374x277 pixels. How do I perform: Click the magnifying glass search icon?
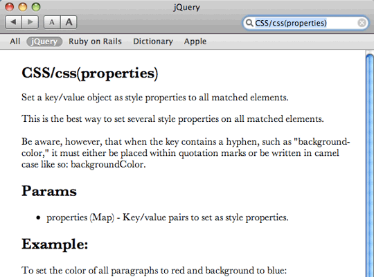pyautogui.click(x=249, y=23)
